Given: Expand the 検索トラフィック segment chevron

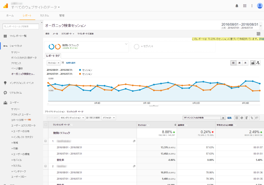Looking at the screenshot, I should point(126,44).
